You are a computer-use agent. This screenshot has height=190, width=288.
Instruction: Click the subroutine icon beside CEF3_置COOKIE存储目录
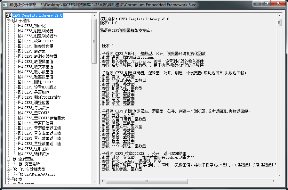click(x=20, y=118)
